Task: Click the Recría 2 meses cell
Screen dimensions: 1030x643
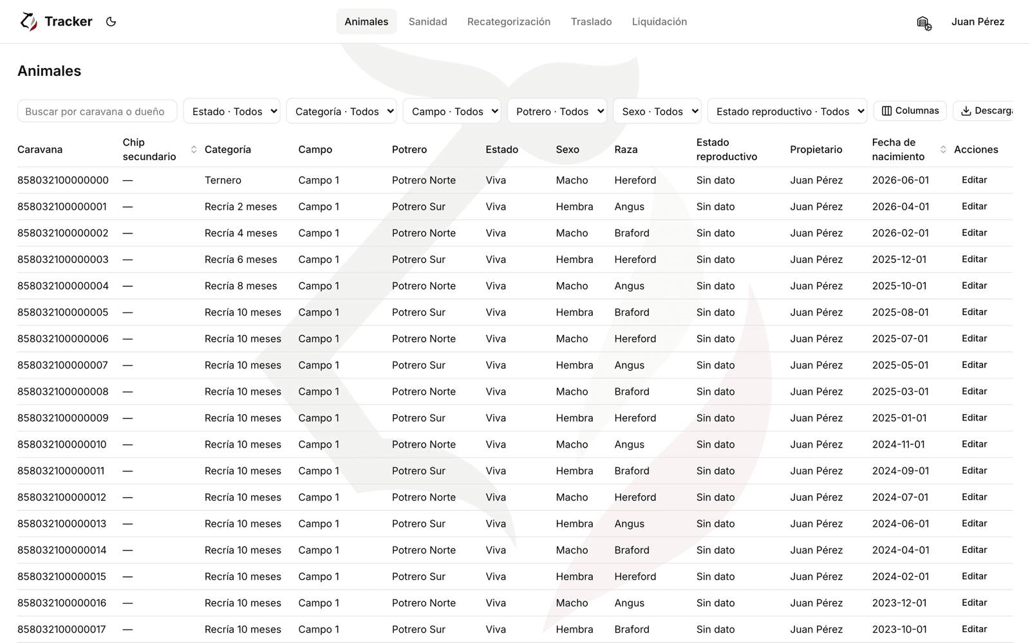Action: click(x=241, y=206)
